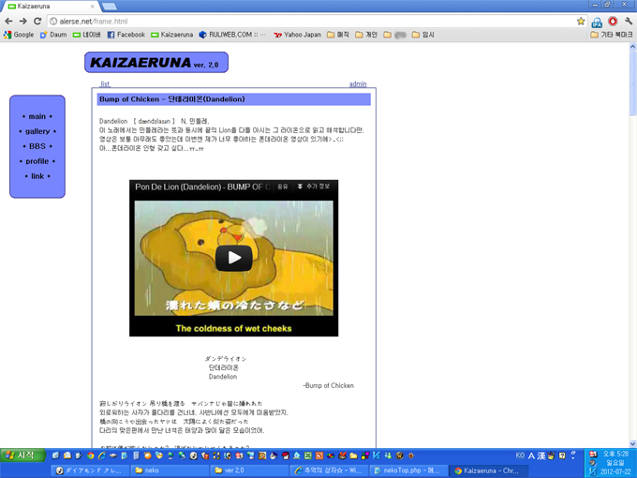Open BBS in the sidebar menu
The height and width of the screenshot is (478, 637).
coord(37,146)
